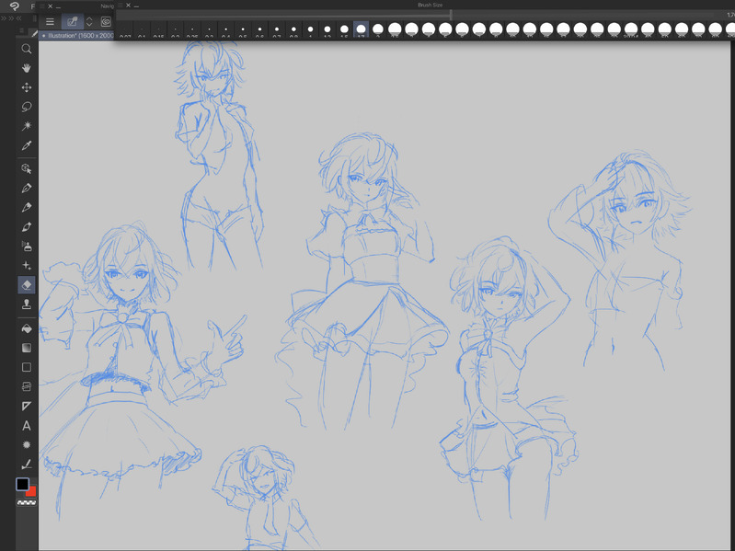
Task: Click the layered-eye icon in top-left panel
Action: 106,21
